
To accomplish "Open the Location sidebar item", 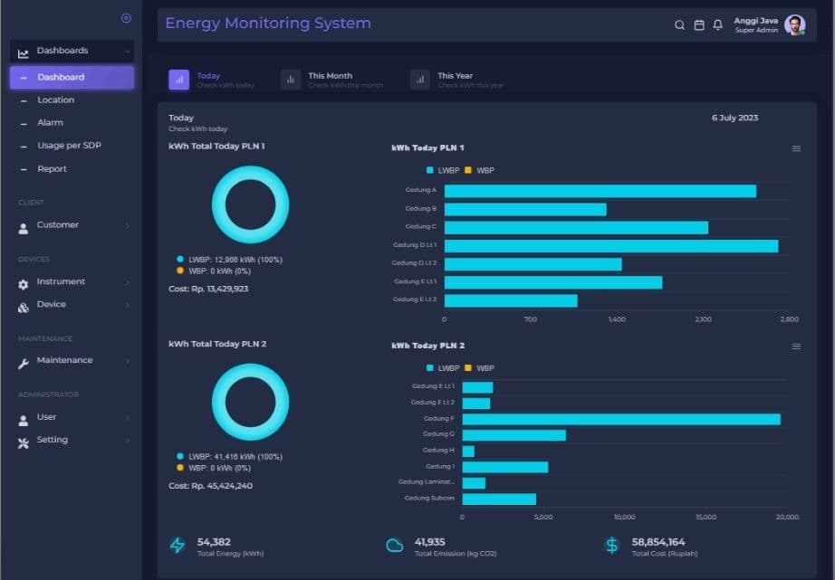I will (55, 100).
